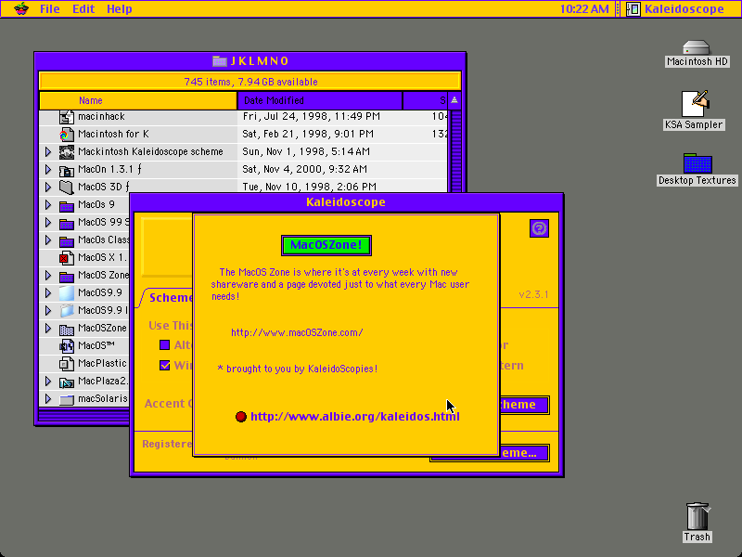Click date 'Sun, Nov 1, 1998, 5:14 AM'
Image resolution: width=742 pixels, height=557 pixels.
coord(306,151)
